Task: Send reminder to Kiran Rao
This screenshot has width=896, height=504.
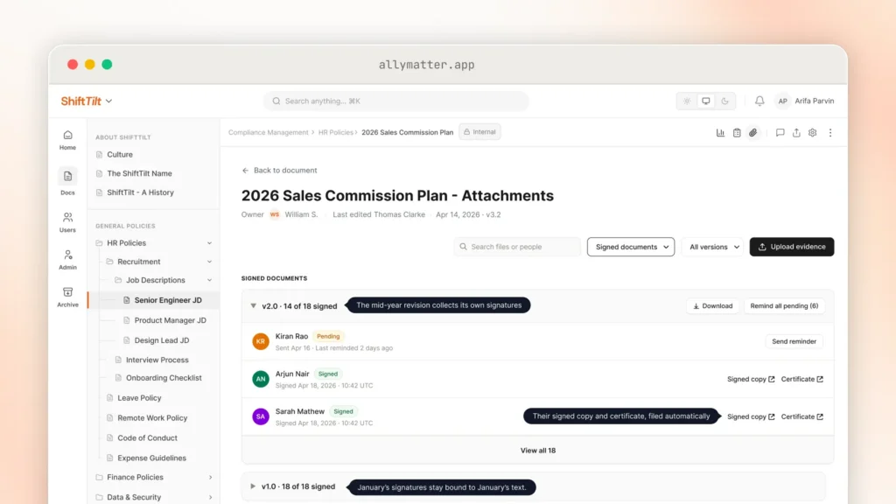Action: [x=794, y=341]
